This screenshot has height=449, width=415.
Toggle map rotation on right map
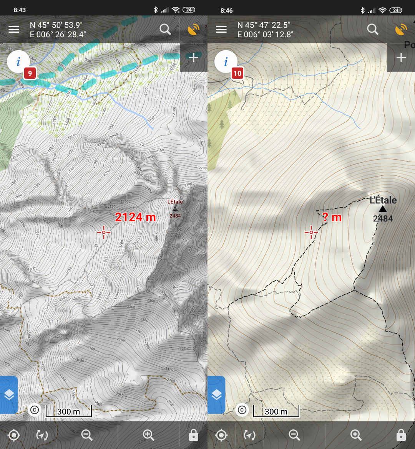(x=250, y=435)
